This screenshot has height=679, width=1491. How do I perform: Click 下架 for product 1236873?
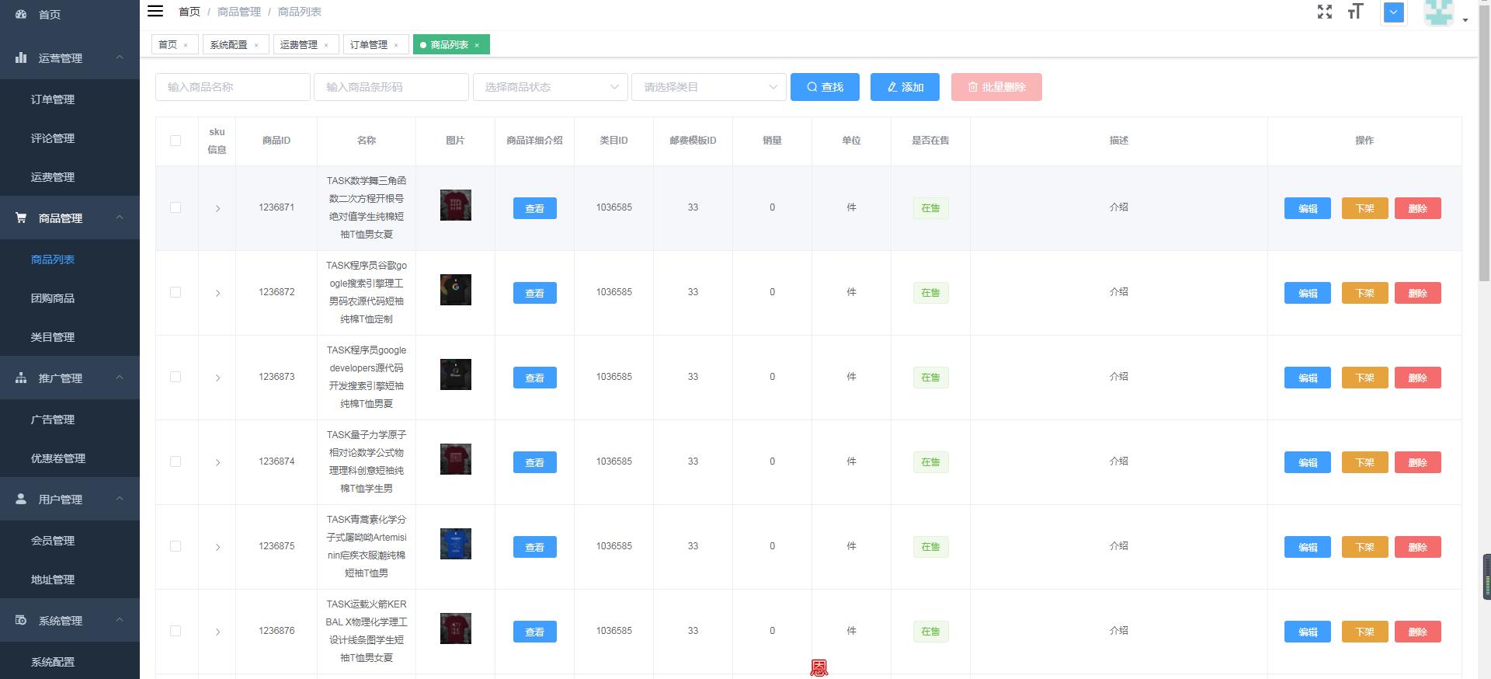coord(1364,378)
